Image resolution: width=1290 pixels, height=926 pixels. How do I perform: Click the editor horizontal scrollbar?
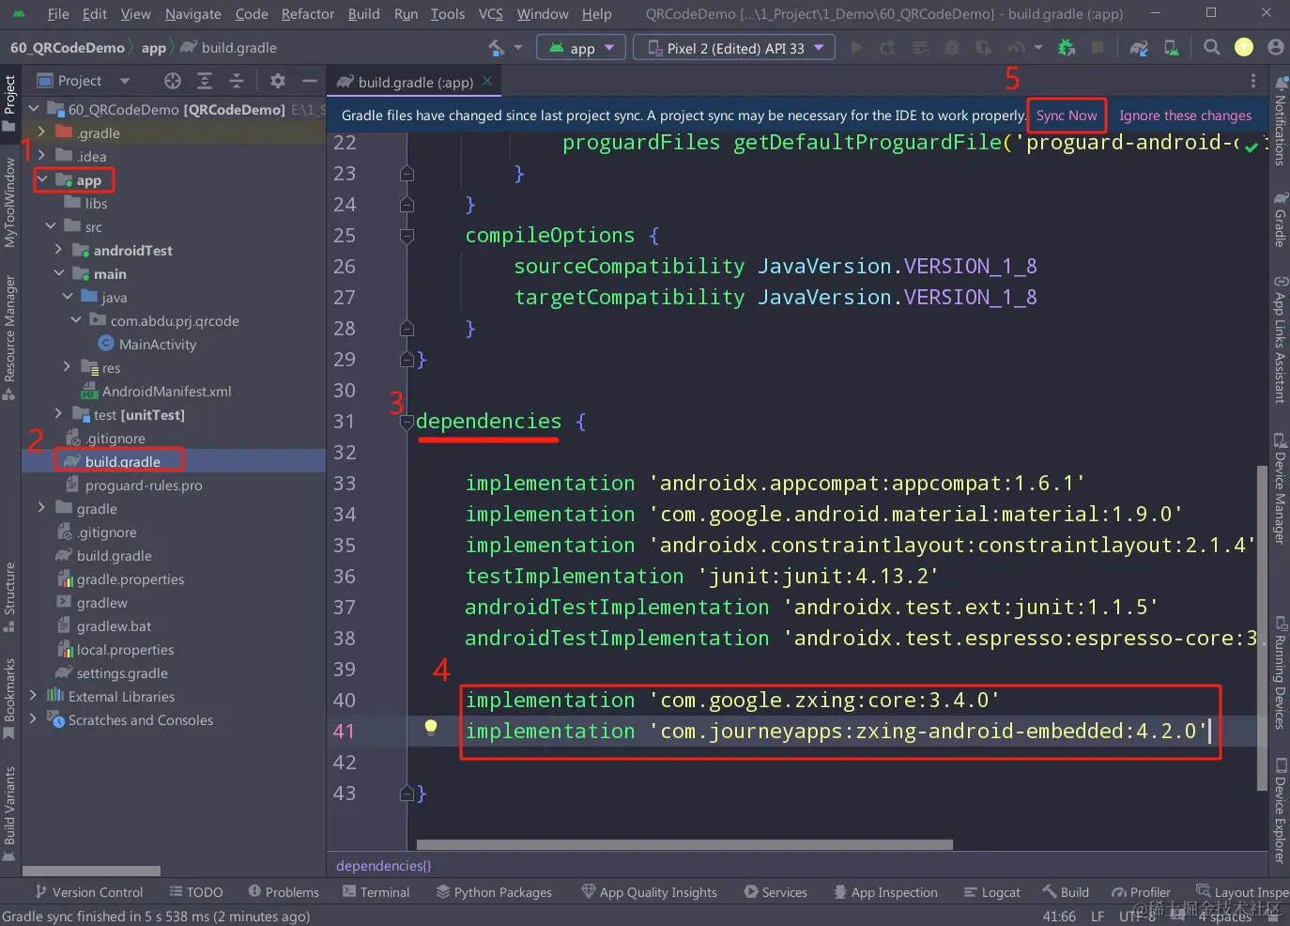coord(684,844)
